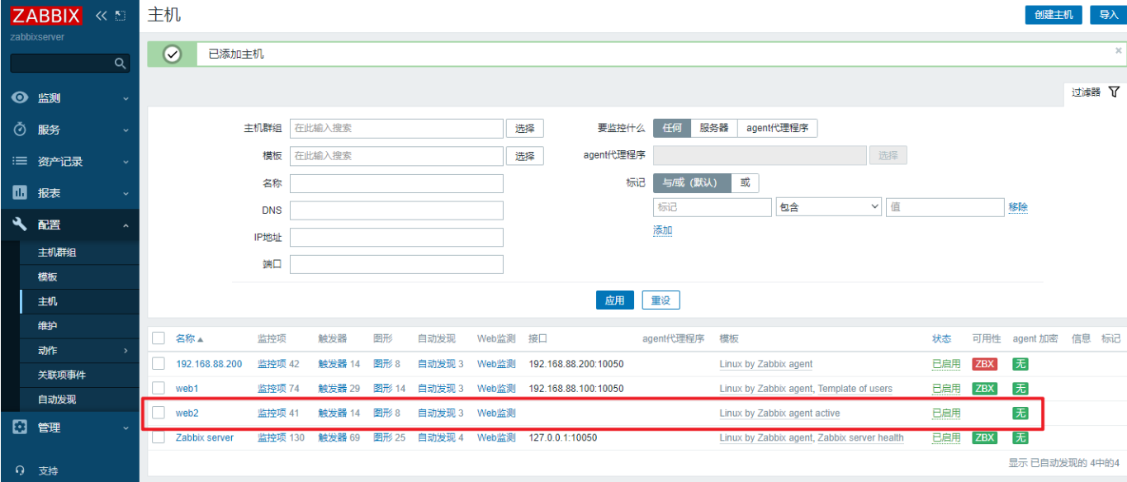Click the 应用 filter button
This screenshot has width=1127, height=482.
click(x=614, y=300)
